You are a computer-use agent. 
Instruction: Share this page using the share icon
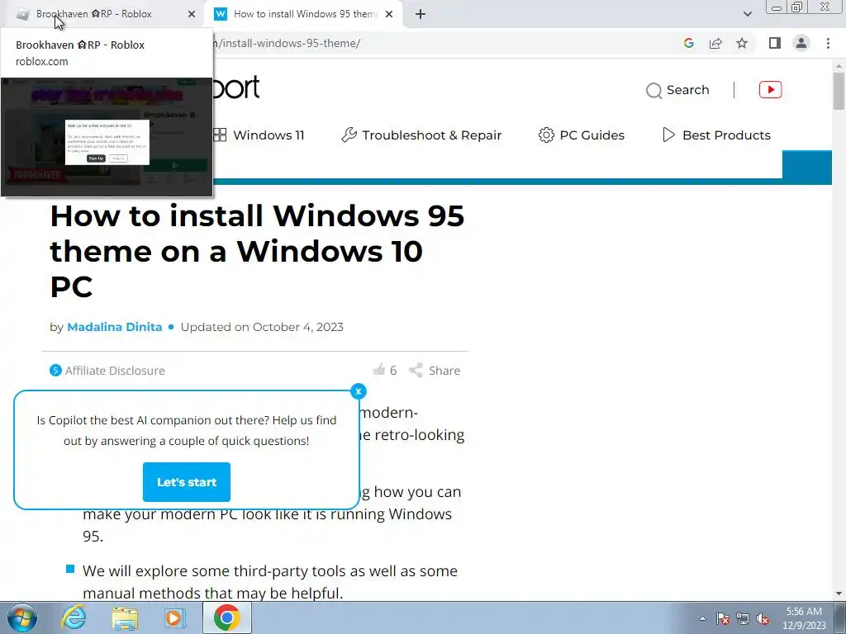(x=715, y=43)
